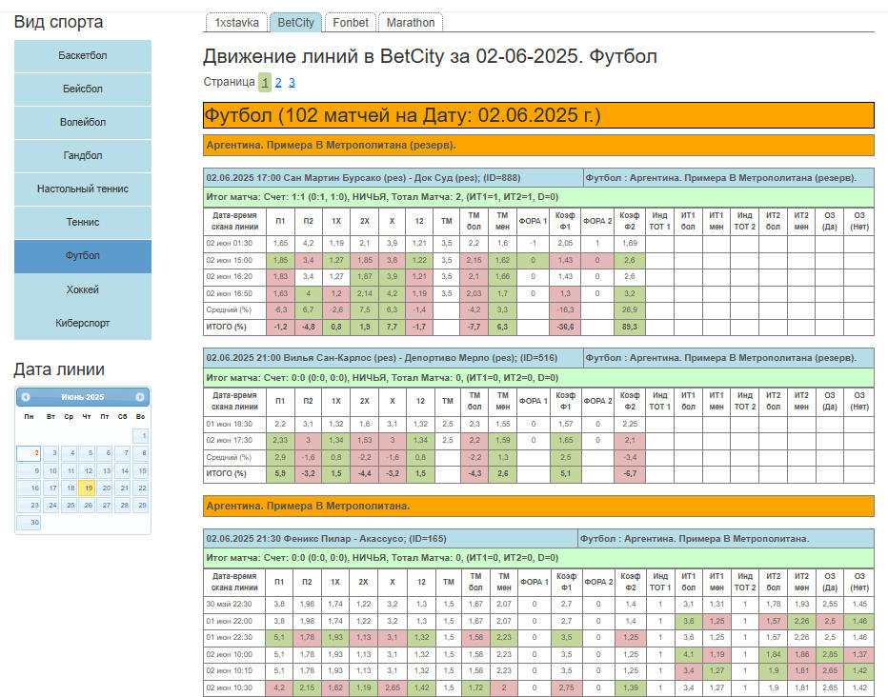Click 'Аргентина. Примера В Метрополитана.' orange header

[x=538, y=507]
